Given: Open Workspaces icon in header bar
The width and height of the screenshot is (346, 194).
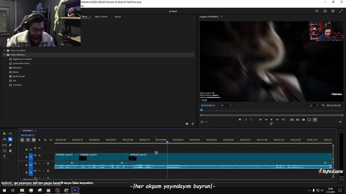Looking at the screenshot, I should (317, 11).
